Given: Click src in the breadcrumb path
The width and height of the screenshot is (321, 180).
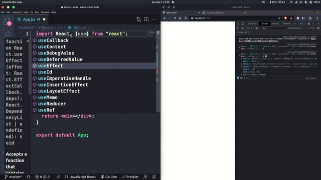Looking at the screenshot, I should tap(60, 27).
